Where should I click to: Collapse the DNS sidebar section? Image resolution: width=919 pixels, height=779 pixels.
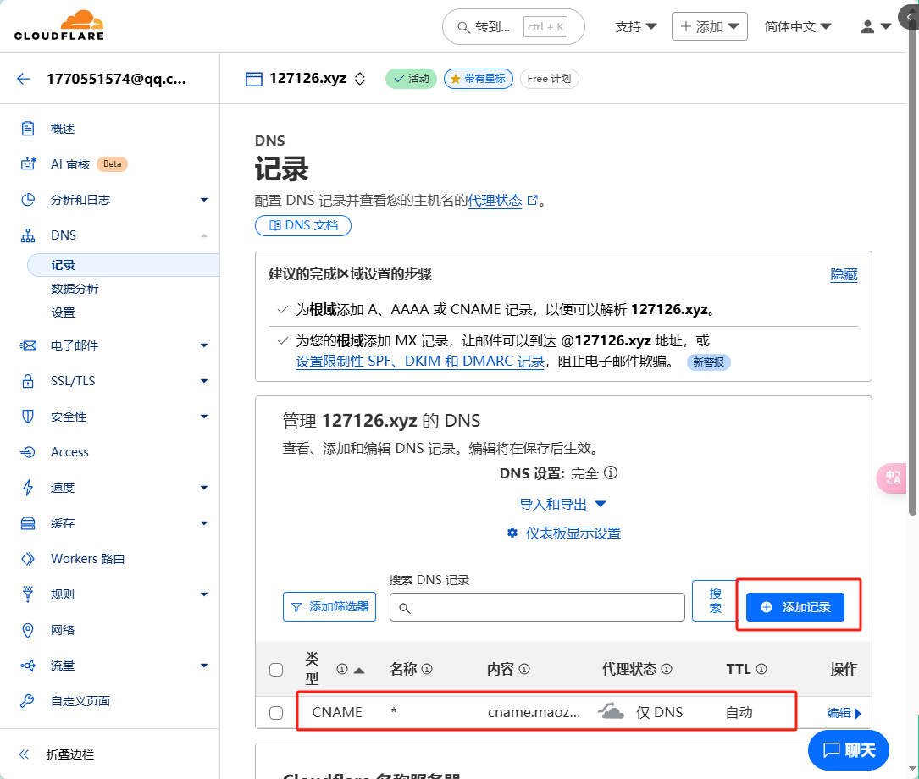pyautogui.click(x=204, y=235)
